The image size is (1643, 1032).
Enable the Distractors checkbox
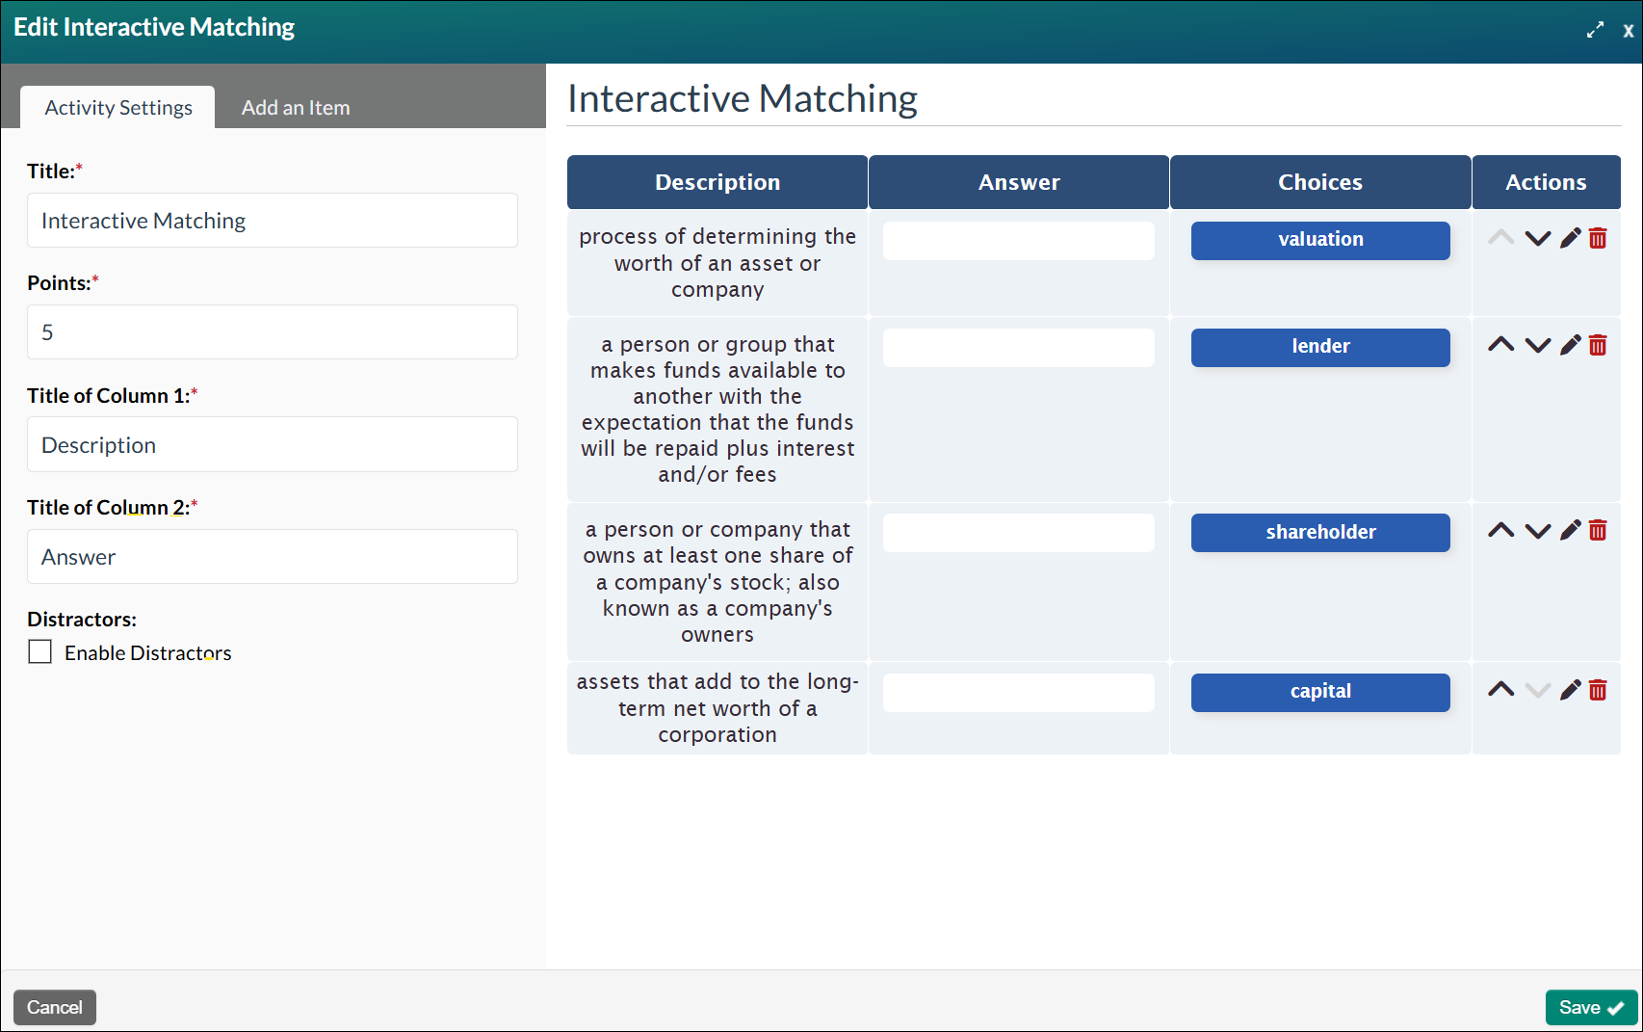(39, 651)
